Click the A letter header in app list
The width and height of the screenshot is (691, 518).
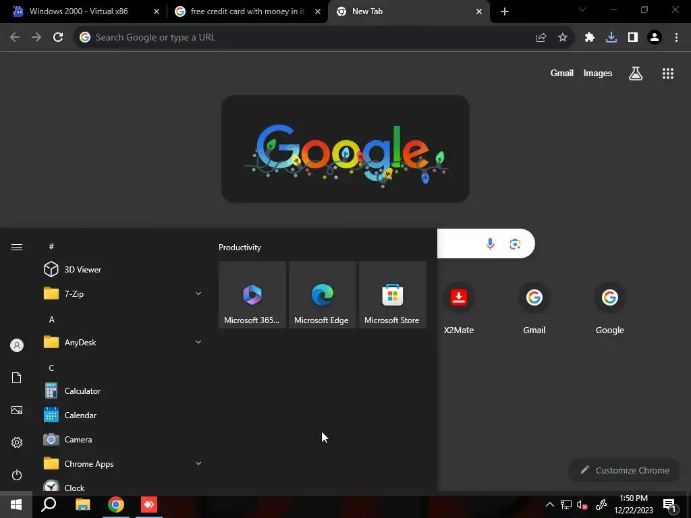(51, 319)
